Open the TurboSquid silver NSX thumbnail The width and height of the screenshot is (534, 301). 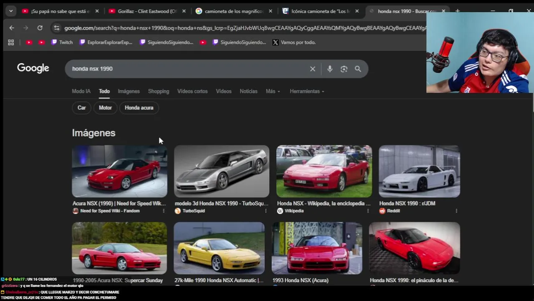coord(221,171)
